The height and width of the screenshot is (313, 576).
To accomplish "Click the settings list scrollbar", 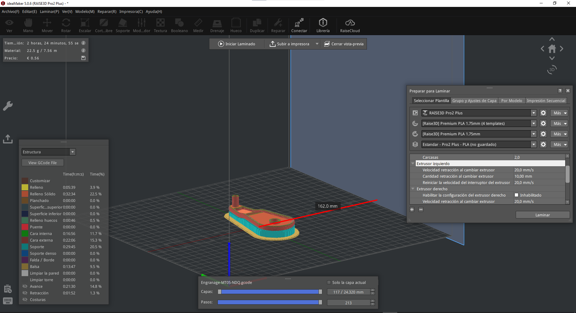I will 567,174.
